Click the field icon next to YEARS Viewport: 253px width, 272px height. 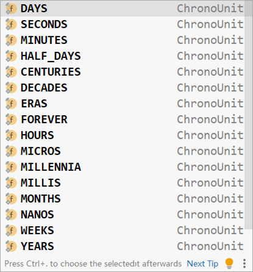[x=11, y=246]
